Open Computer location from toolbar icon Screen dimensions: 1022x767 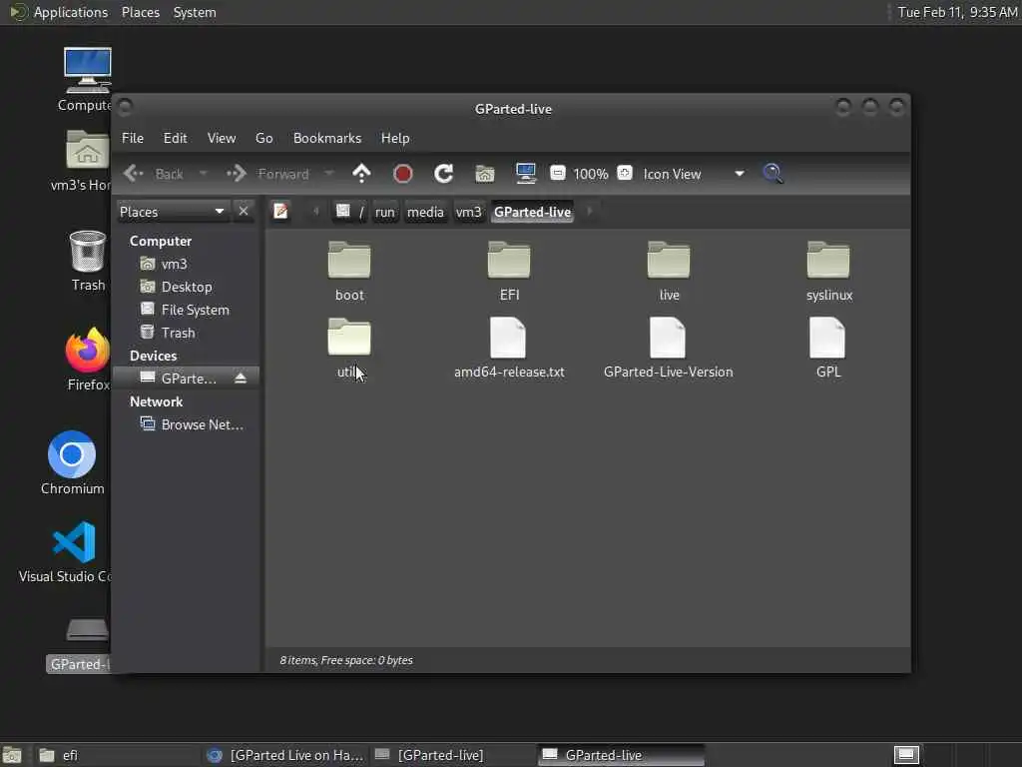point(525,174)
